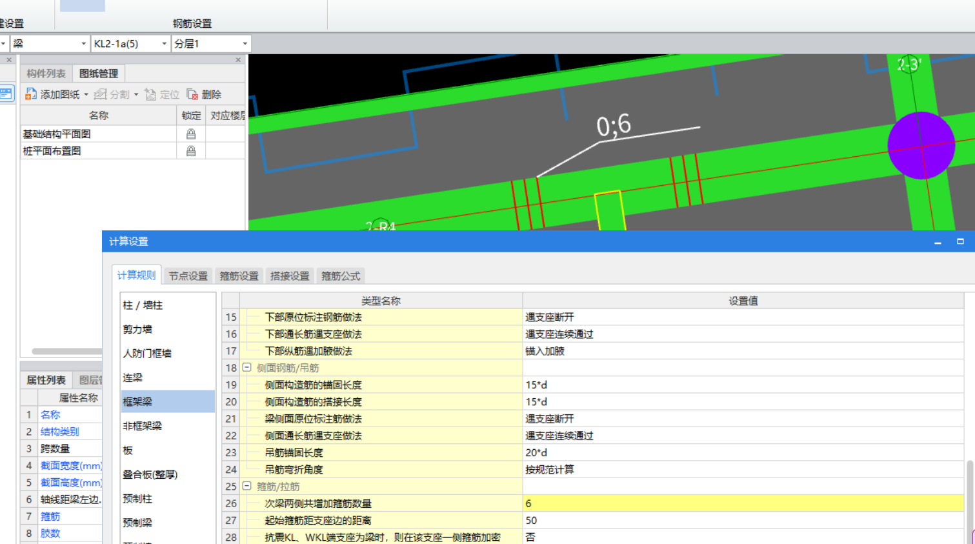Toggle lock icon for 桩平面布置图

click(x=191, y=151)
